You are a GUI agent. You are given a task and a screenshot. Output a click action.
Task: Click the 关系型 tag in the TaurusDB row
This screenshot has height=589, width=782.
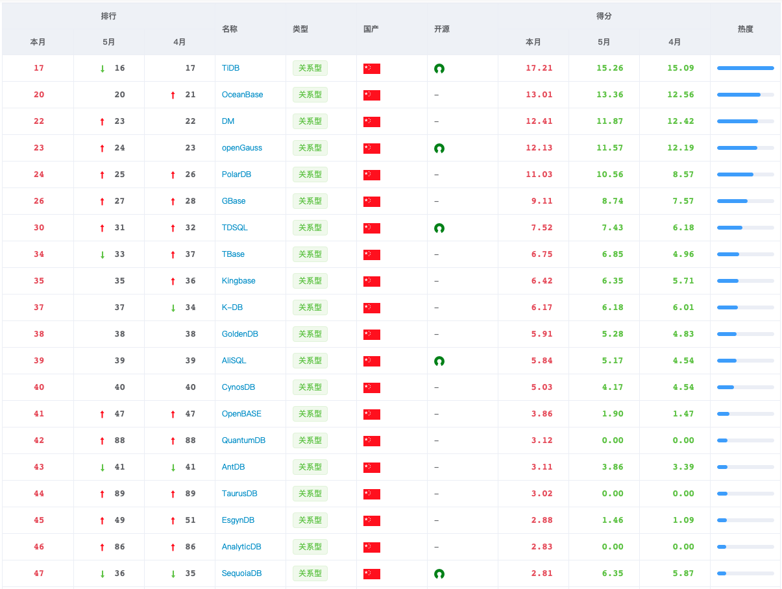point(310,494)
